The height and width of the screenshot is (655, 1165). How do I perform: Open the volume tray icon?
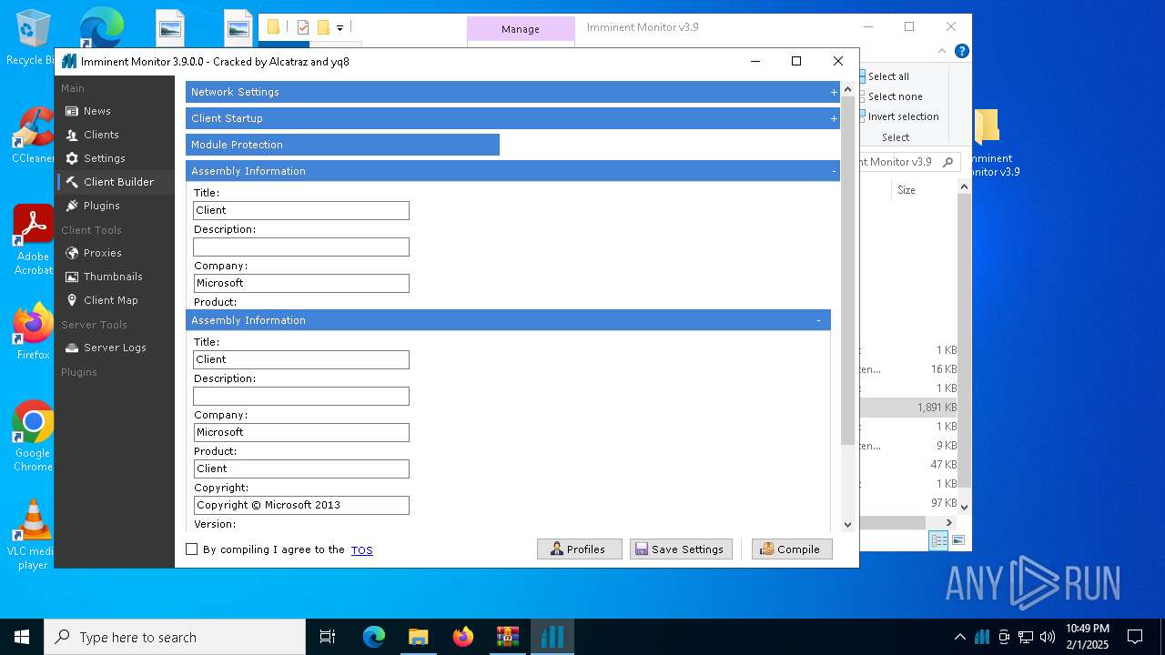pos(1048,637)
